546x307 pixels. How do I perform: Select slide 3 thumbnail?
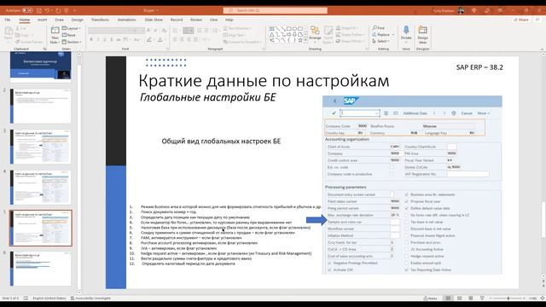point(41,147)
